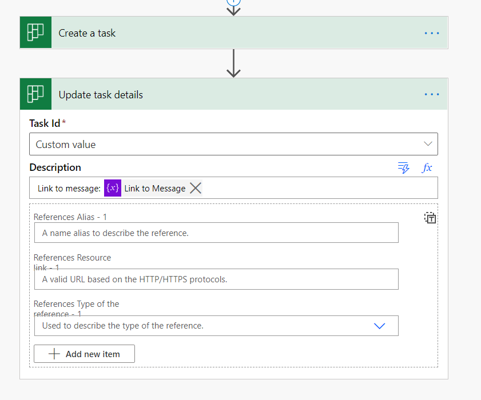Expand the References Type of reference dropdown
Image resolution: width=481 pixels, height=400 pixels.
point(379,326)
